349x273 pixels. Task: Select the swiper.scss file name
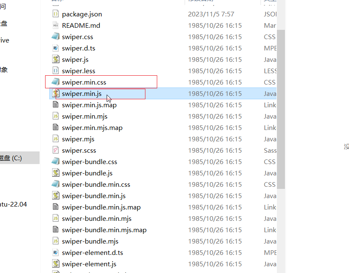(79, 151)
